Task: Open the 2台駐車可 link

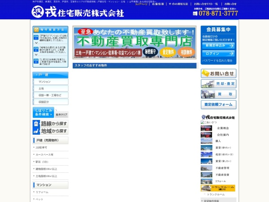Action: point(41,147)
